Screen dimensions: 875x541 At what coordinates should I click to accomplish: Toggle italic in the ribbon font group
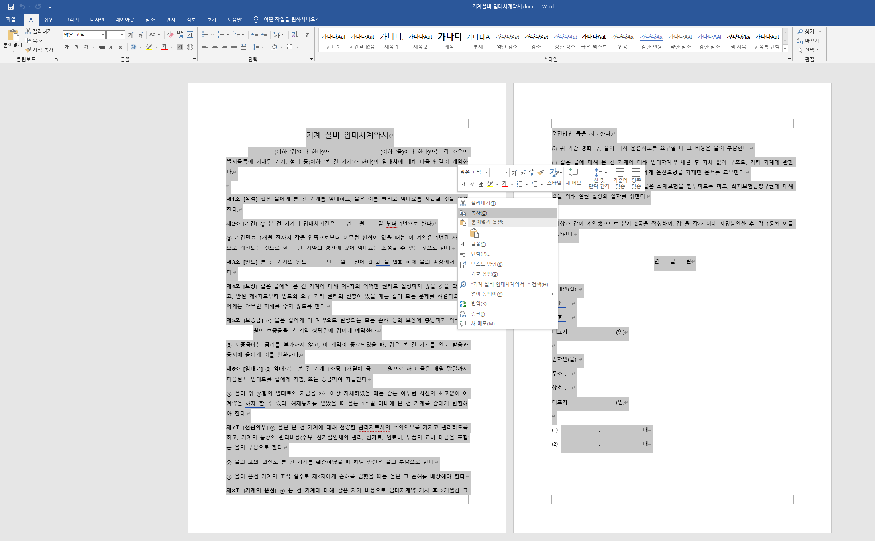click(x=76, y=47)
